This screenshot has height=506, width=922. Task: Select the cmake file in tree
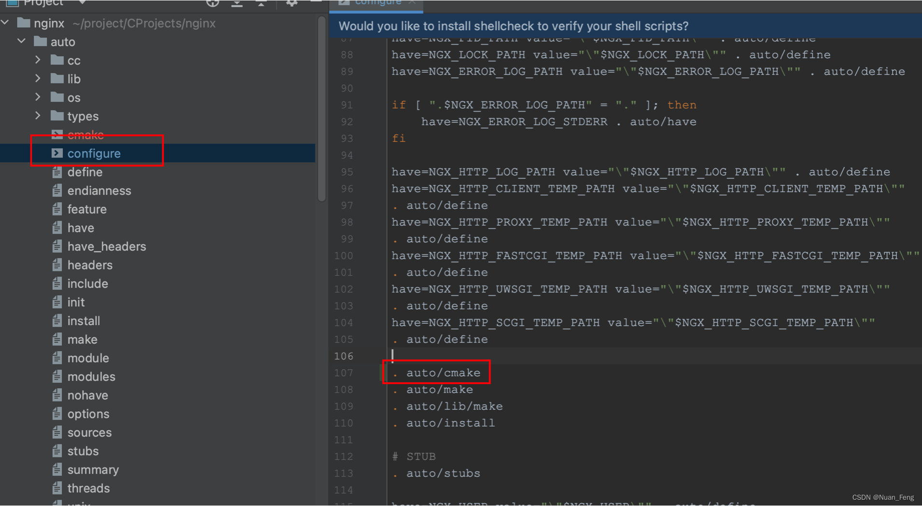85,134
